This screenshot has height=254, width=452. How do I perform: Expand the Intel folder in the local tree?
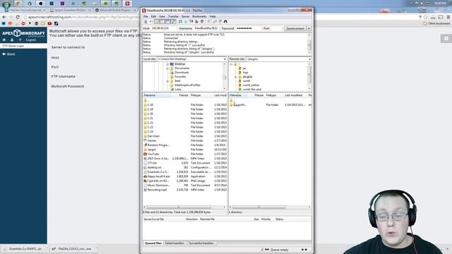point(167,81)
